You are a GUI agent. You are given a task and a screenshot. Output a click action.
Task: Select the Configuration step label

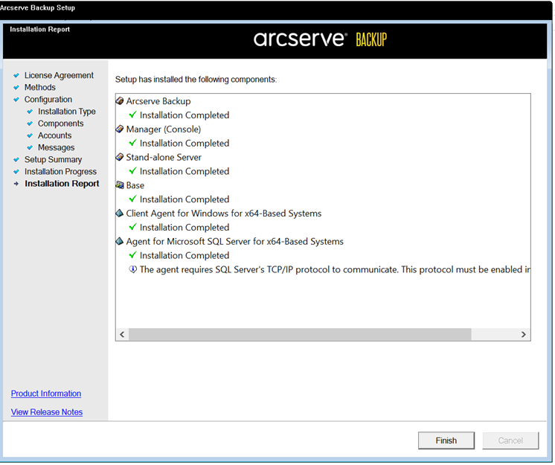coord(48,100)
